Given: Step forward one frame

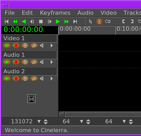Looking at the screenshot, I should point(50,21).
